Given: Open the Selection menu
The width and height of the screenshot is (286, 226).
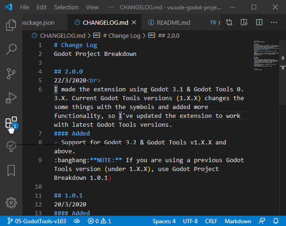Looking at the screenshot, I should pyautogui.click(x=66, y=7).
